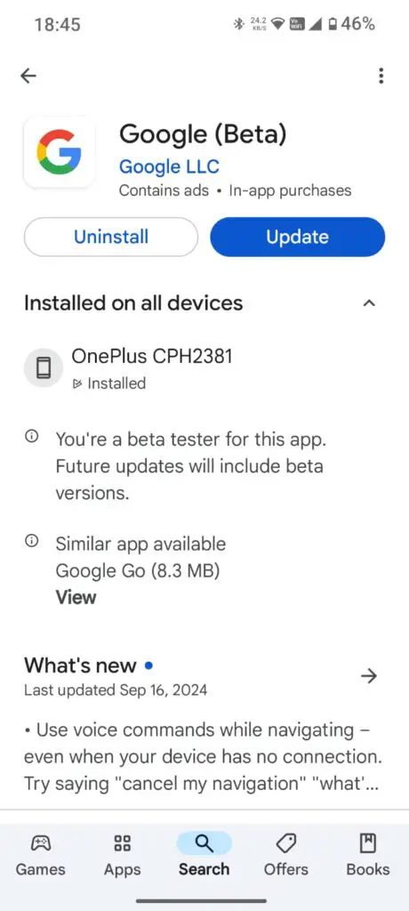Collapse the Installed on all devices section
The width and height of the screenshot is (409, 911).
(x=369, y=303)
